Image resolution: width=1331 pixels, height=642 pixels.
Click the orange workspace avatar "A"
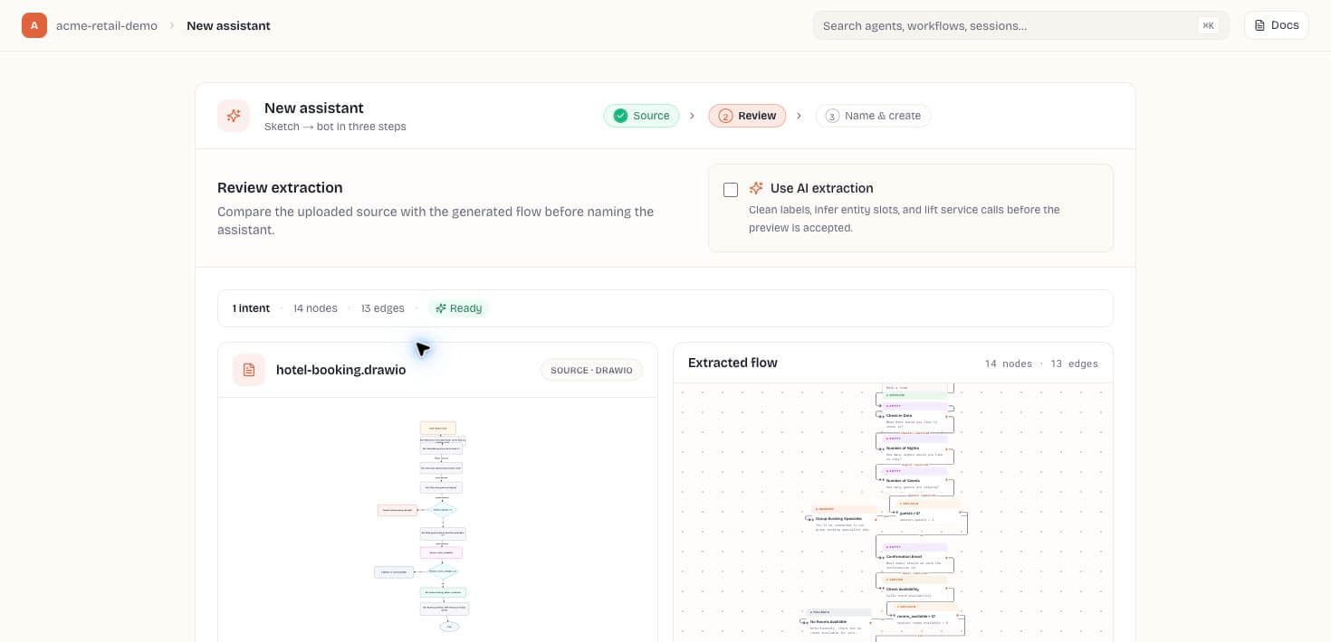(x=34, y=25)
